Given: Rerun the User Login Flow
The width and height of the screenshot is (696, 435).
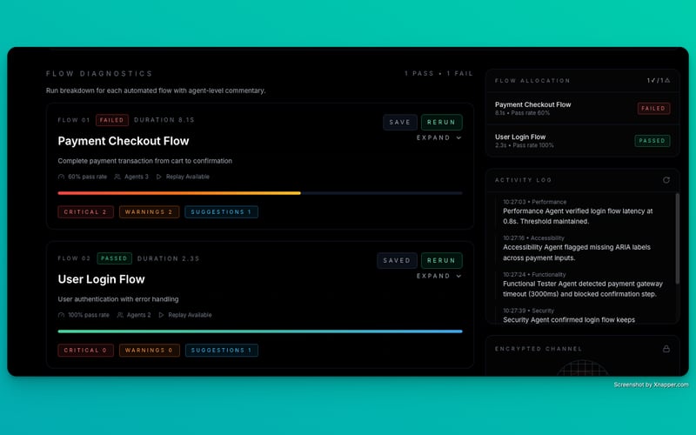Looking at the screenshot, I should (441, 260).
